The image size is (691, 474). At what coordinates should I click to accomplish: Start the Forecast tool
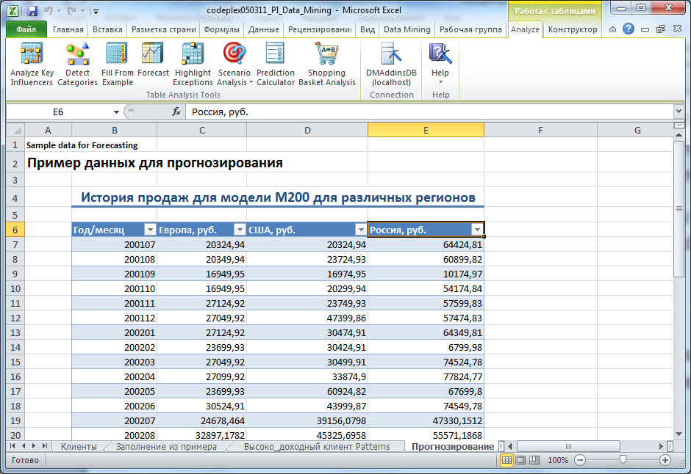point(153,59)
